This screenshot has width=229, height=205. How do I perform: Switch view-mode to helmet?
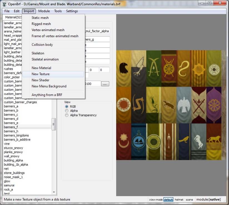(x=179, y=200)
